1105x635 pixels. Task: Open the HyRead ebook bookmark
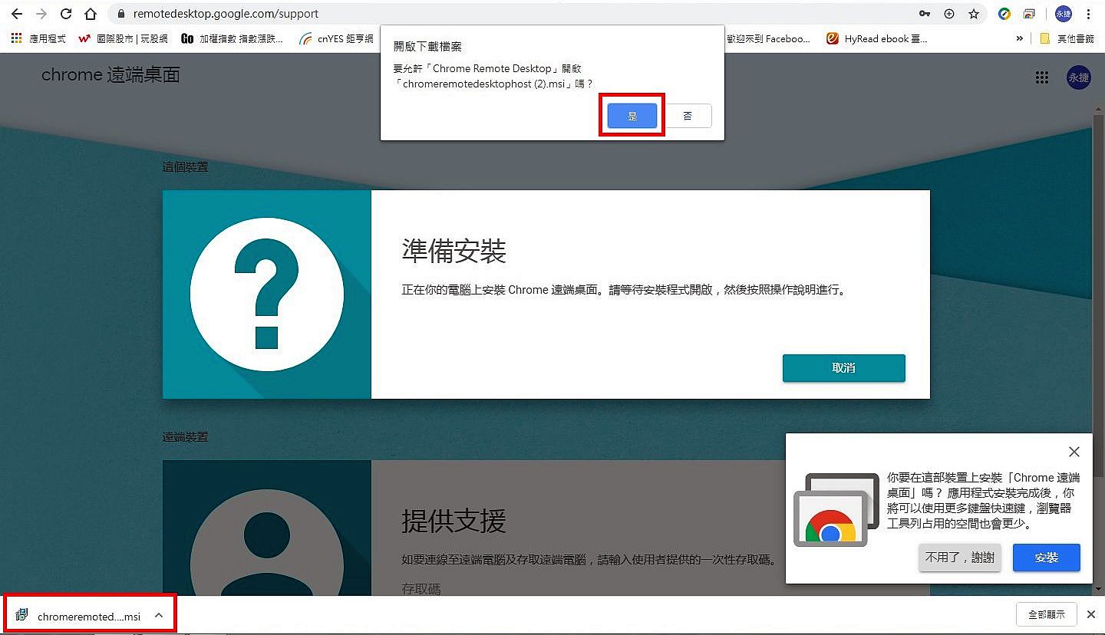pos(876,38)
